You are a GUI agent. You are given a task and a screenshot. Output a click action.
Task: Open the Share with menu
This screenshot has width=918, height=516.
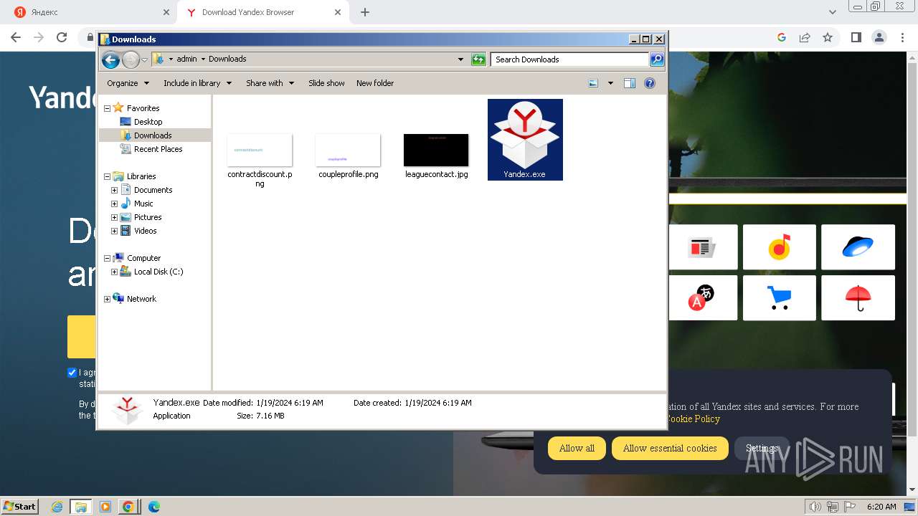pos(270,83)
